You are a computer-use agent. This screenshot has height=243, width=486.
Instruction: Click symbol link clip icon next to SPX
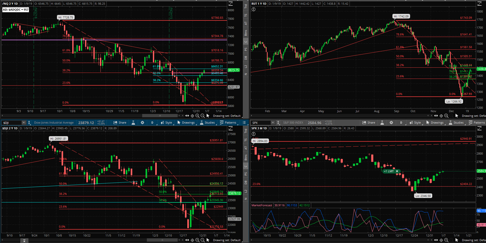[x=278, y=123]
